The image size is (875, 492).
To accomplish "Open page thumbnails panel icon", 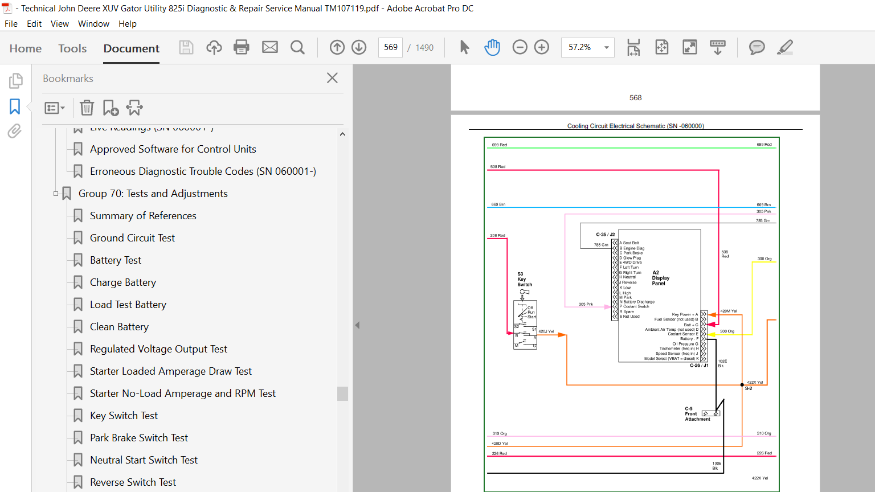I will click(15, 81).
